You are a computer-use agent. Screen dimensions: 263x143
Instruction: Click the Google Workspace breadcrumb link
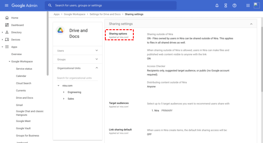pyautogui.click(x=74, y=14)
